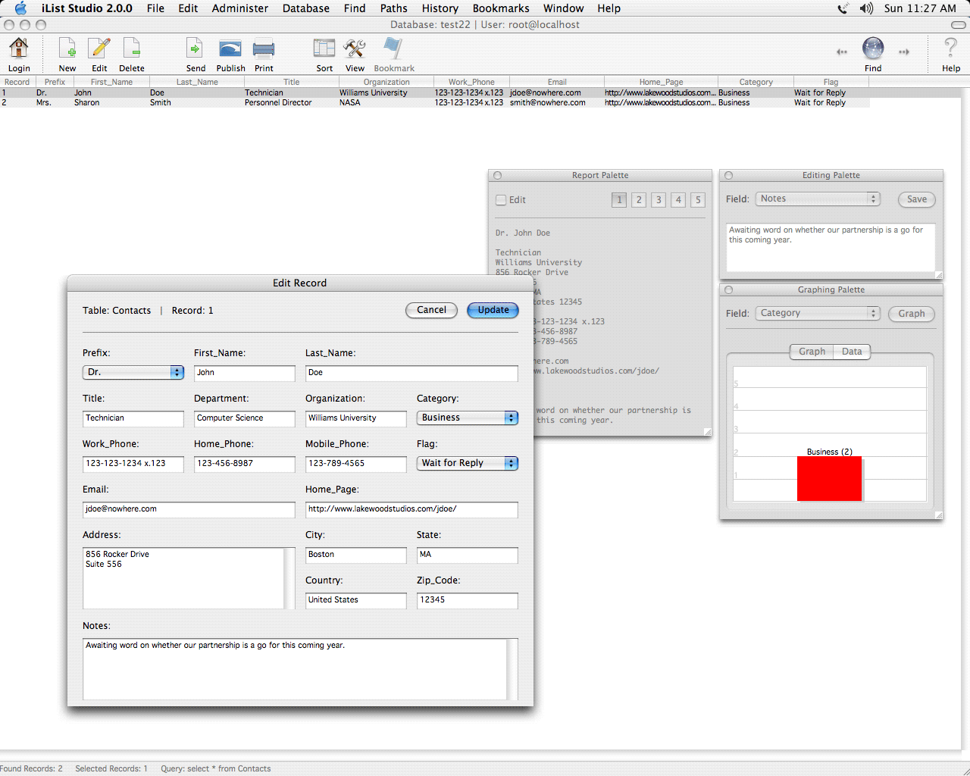Click the Category column header
The height and width of the screenshot is (776, 970).
click(756, 82)
